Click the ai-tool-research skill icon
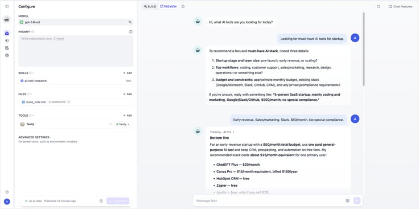The width and height of the screenshot is (419, 209). tap(22, 81)
